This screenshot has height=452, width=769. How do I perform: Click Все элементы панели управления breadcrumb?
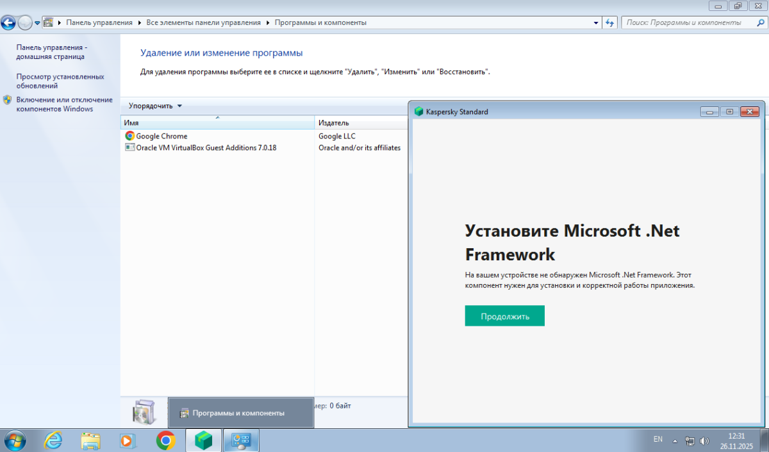click(x=204, y=22)
